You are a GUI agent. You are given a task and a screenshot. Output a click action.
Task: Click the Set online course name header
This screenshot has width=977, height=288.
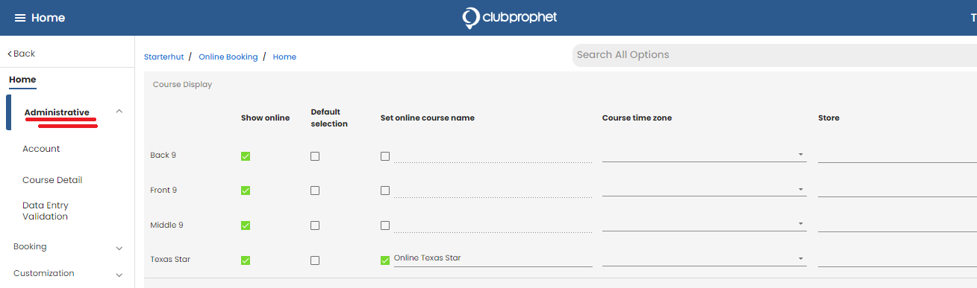click(x=428, y=118)
